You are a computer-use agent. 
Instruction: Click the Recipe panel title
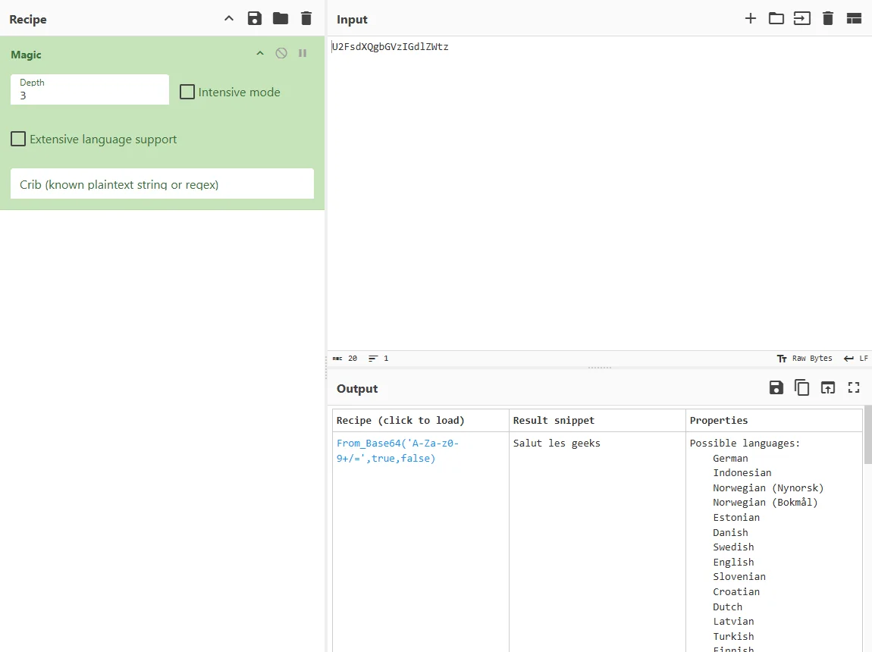click(28, 20)
